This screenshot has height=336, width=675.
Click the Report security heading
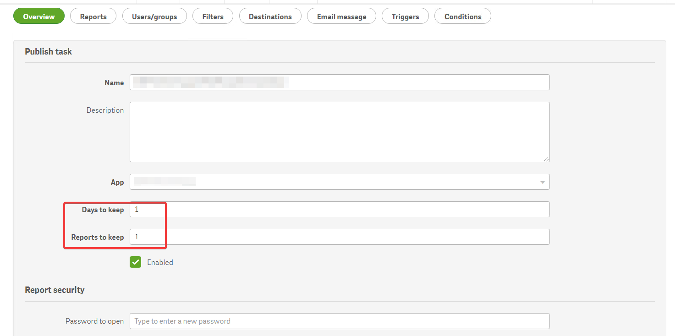click(x=55, y=290)
